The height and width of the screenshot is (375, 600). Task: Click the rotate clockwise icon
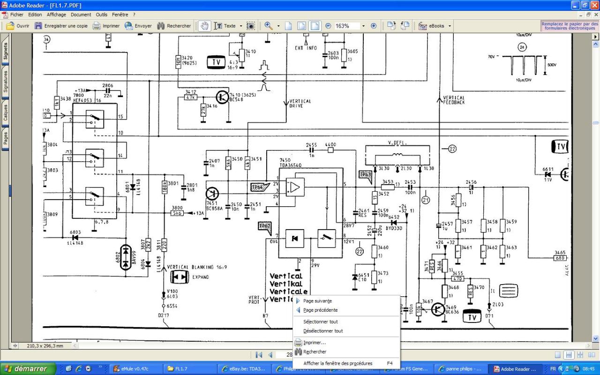tap(391, 26)
